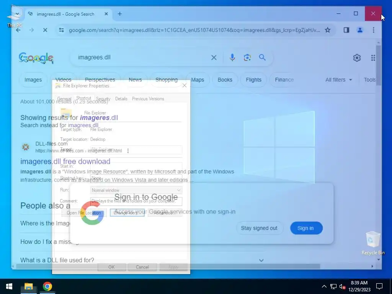Select the Flights search filter
392x294 pixels.
pos(253,80)
